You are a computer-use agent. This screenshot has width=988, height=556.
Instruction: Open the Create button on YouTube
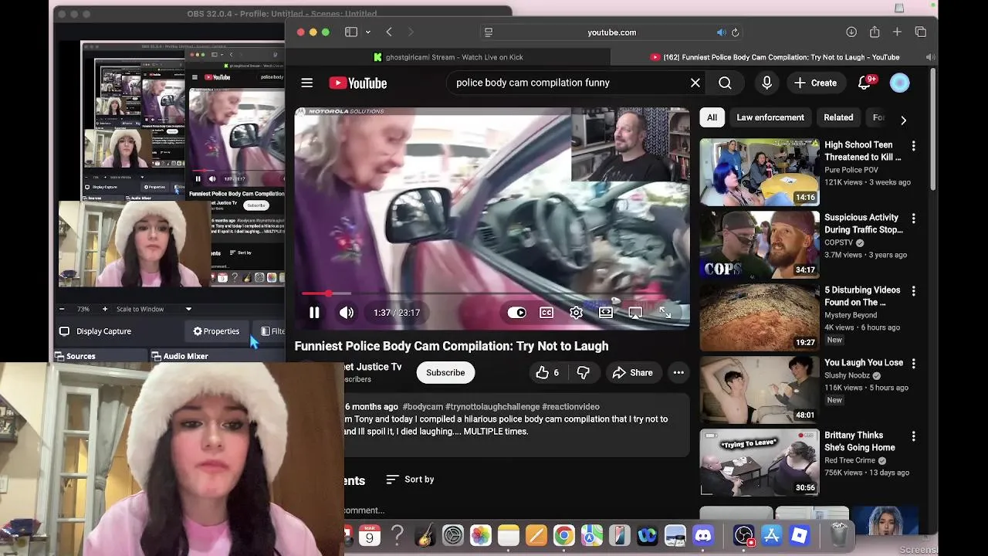coord(816,83)
